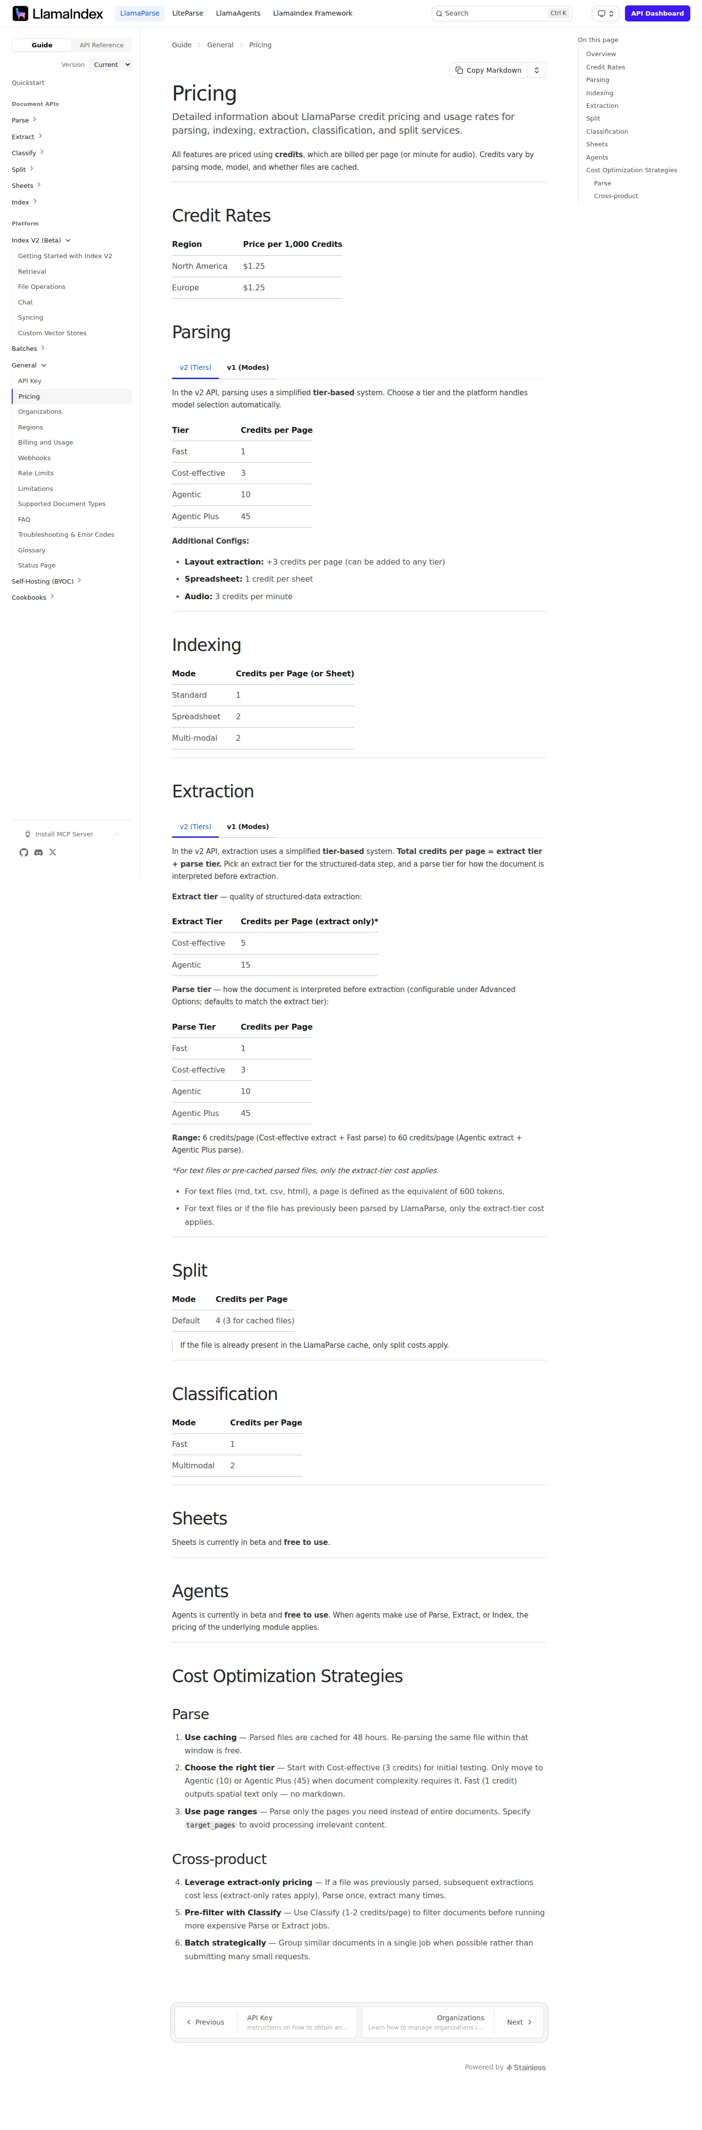Open the LiteParse top navigation item
This screenshot has height=2130, width=702.
188,13
